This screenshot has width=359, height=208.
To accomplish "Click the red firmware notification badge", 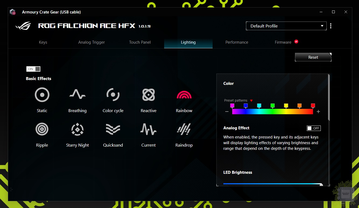I will (x=296, y=41).
